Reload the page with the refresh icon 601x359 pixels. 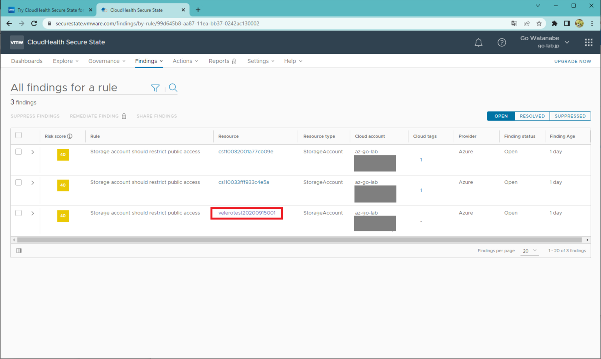pyautogui.click(x=34, y=23)
